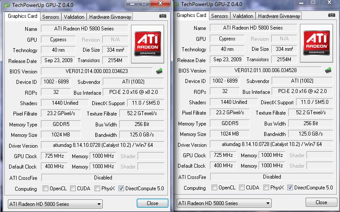This screenshot has height=212, width=340.
Task: Enable CUDA checkbox in left window
Action: 73,189
